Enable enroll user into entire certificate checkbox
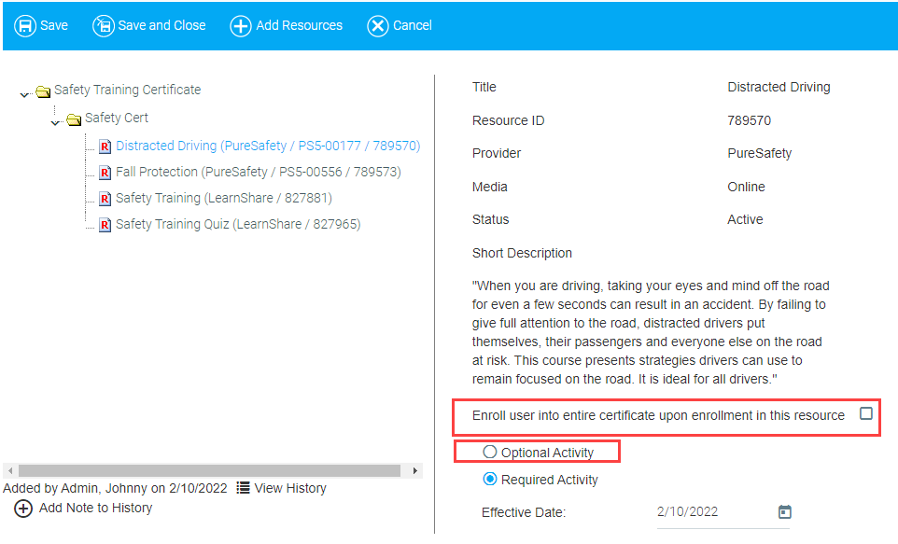The width and height of the screenshot is (898, 544). pos(866,413)
